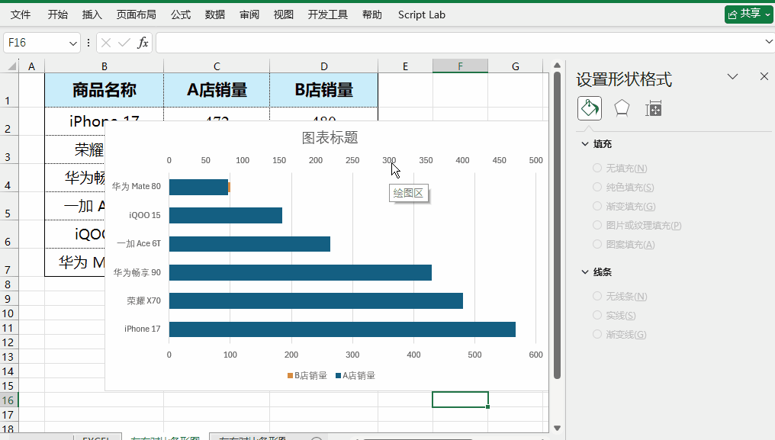The image size is (775, 440).
Task: Collapse the 线条 section
Action: (585, 272)
